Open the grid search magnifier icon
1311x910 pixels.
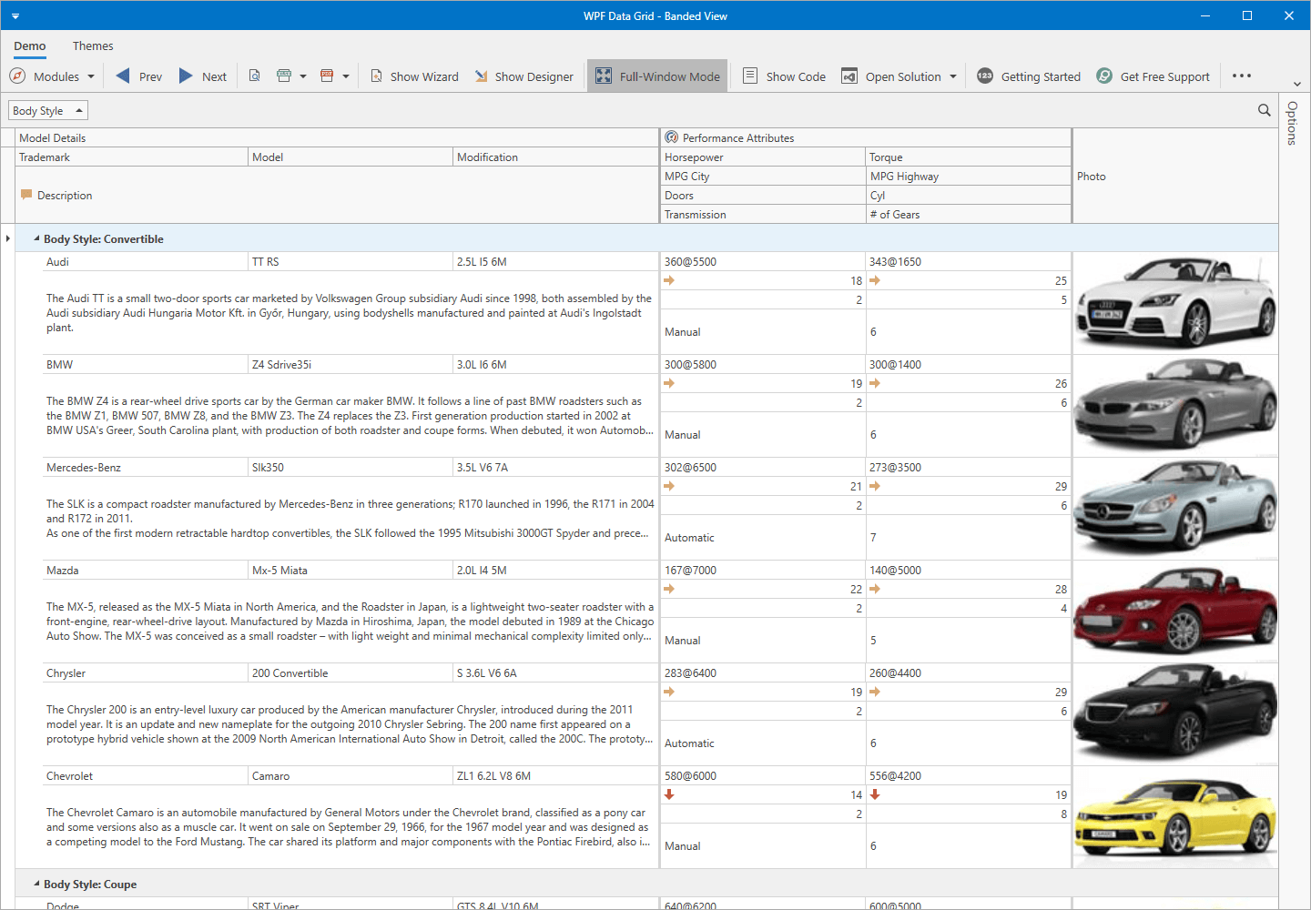[1264, 110]
